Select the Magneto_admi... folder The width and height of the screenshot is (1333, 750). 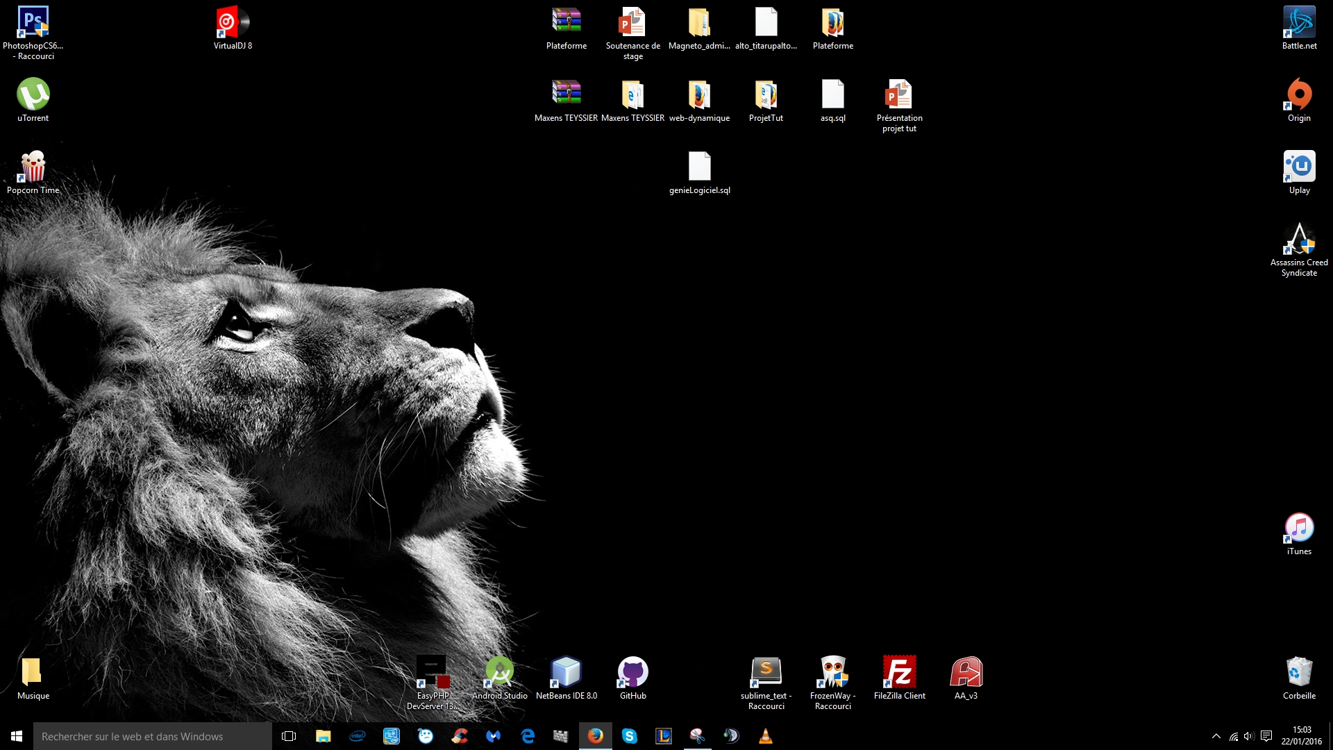tap(699, 28)
